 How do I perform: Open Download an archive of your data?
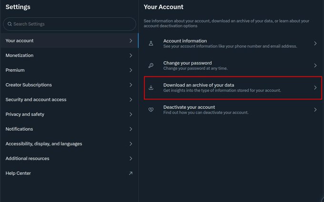[x=233, y=87]
